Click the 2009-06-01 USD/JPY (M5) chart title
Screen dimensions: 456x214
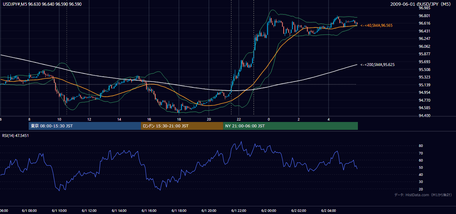click(x=421, y=4)
